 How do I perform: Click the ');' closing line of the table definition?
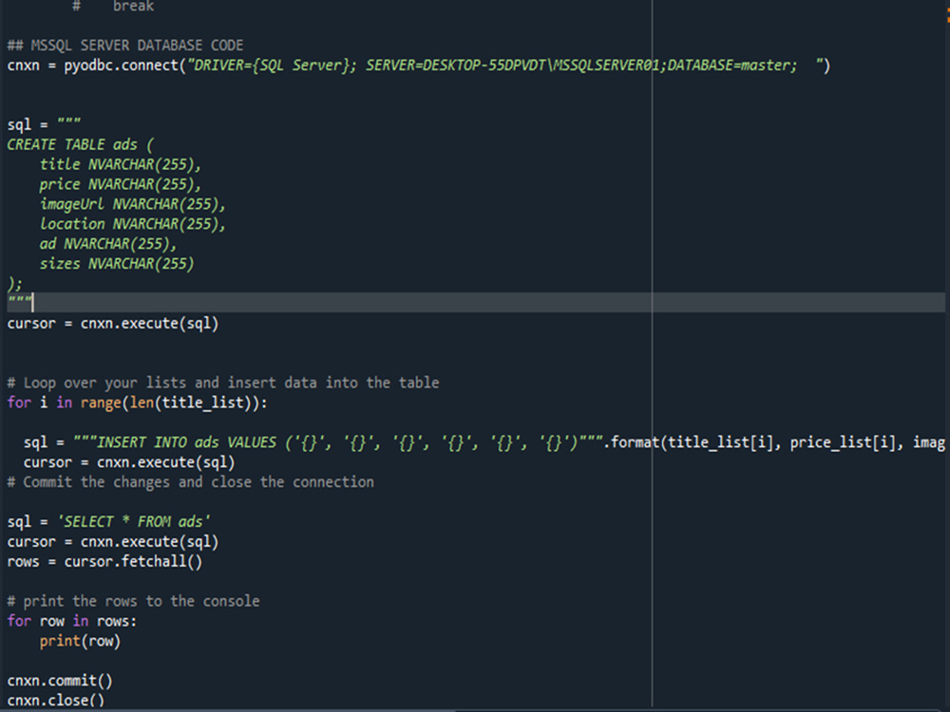[14, 284]
